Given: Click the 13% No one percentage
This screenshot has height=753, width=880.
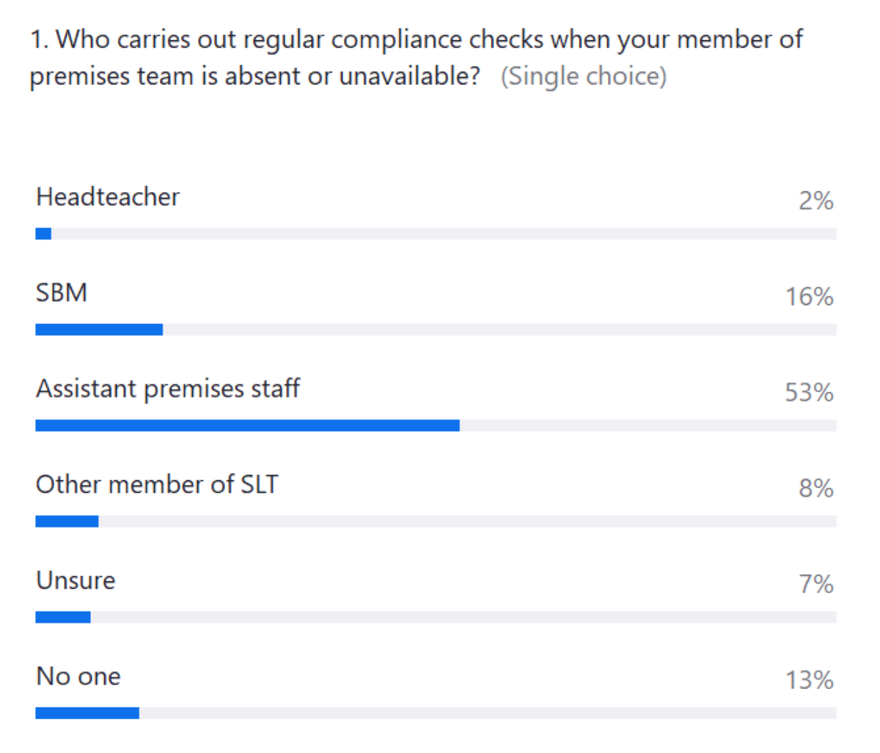Looking at the screenshot, I should click(x=809, y=680).
